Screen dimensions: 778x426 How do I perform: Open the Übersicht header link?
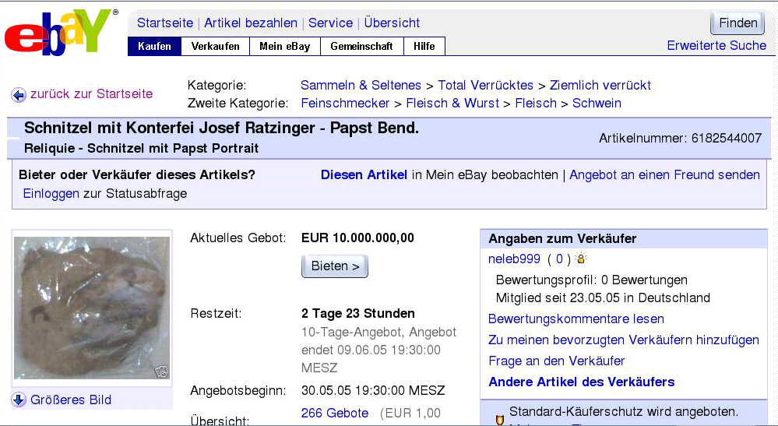pos(392,23)
